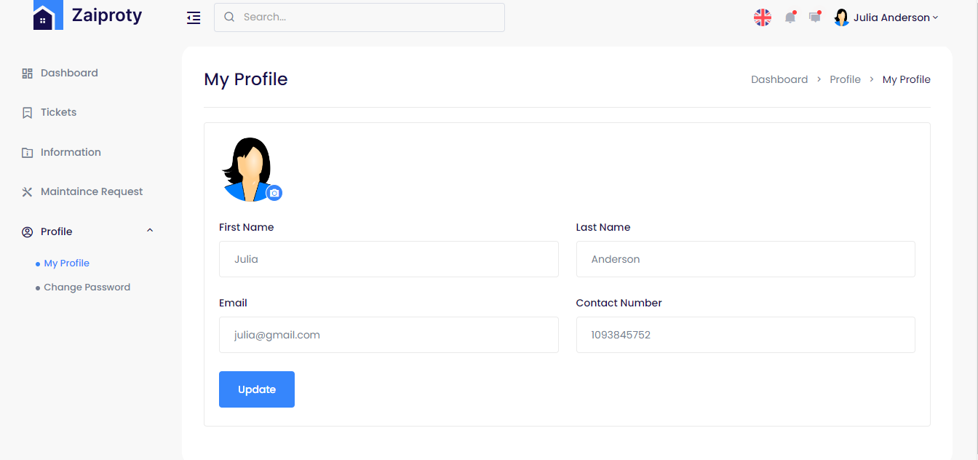This screenshot has height=460, width=978.
Task: Click the Tickets bookmark icon
Action: (28, 113)
